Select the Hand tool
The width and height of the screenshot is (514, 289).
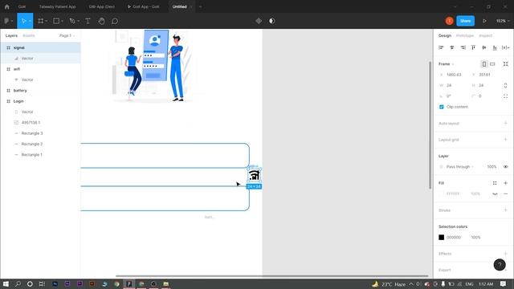[102, 21]
